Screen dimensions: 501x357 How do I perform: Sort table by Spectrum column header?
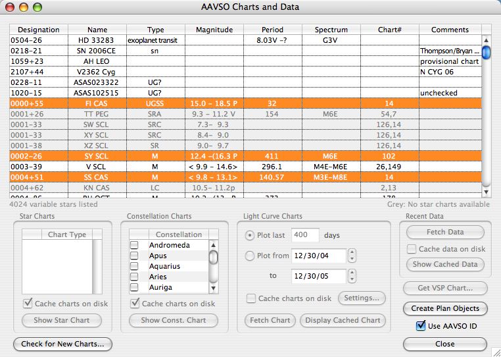pos(331,30)
